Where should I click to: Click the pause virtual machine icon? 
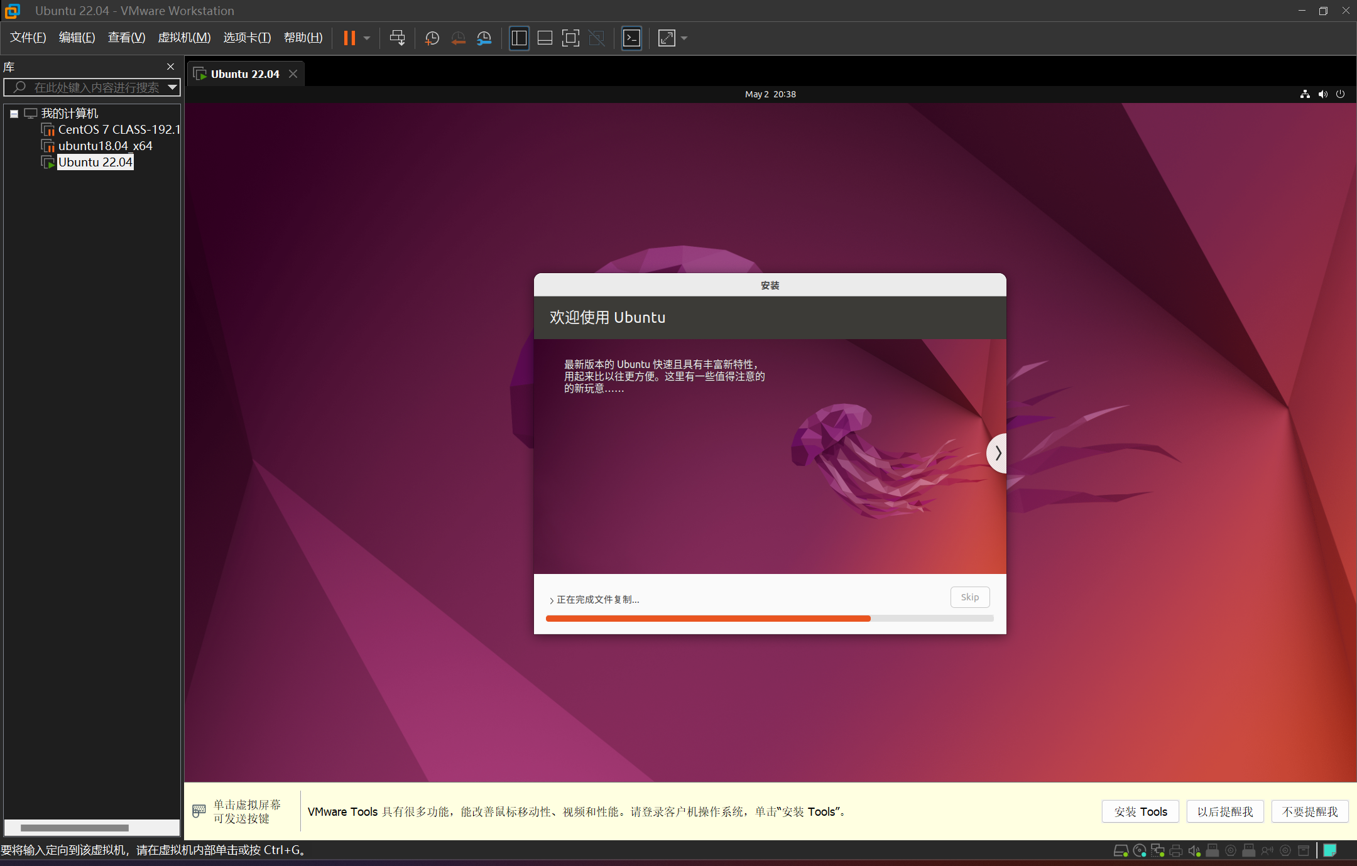(349, 38)
